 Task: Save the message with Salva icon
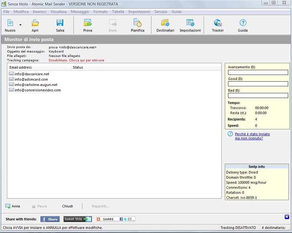point(60,23)
